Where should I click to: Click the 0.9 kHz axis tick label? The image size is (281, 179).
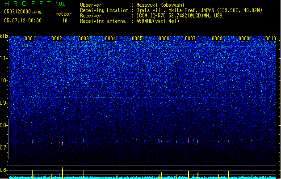4,103
